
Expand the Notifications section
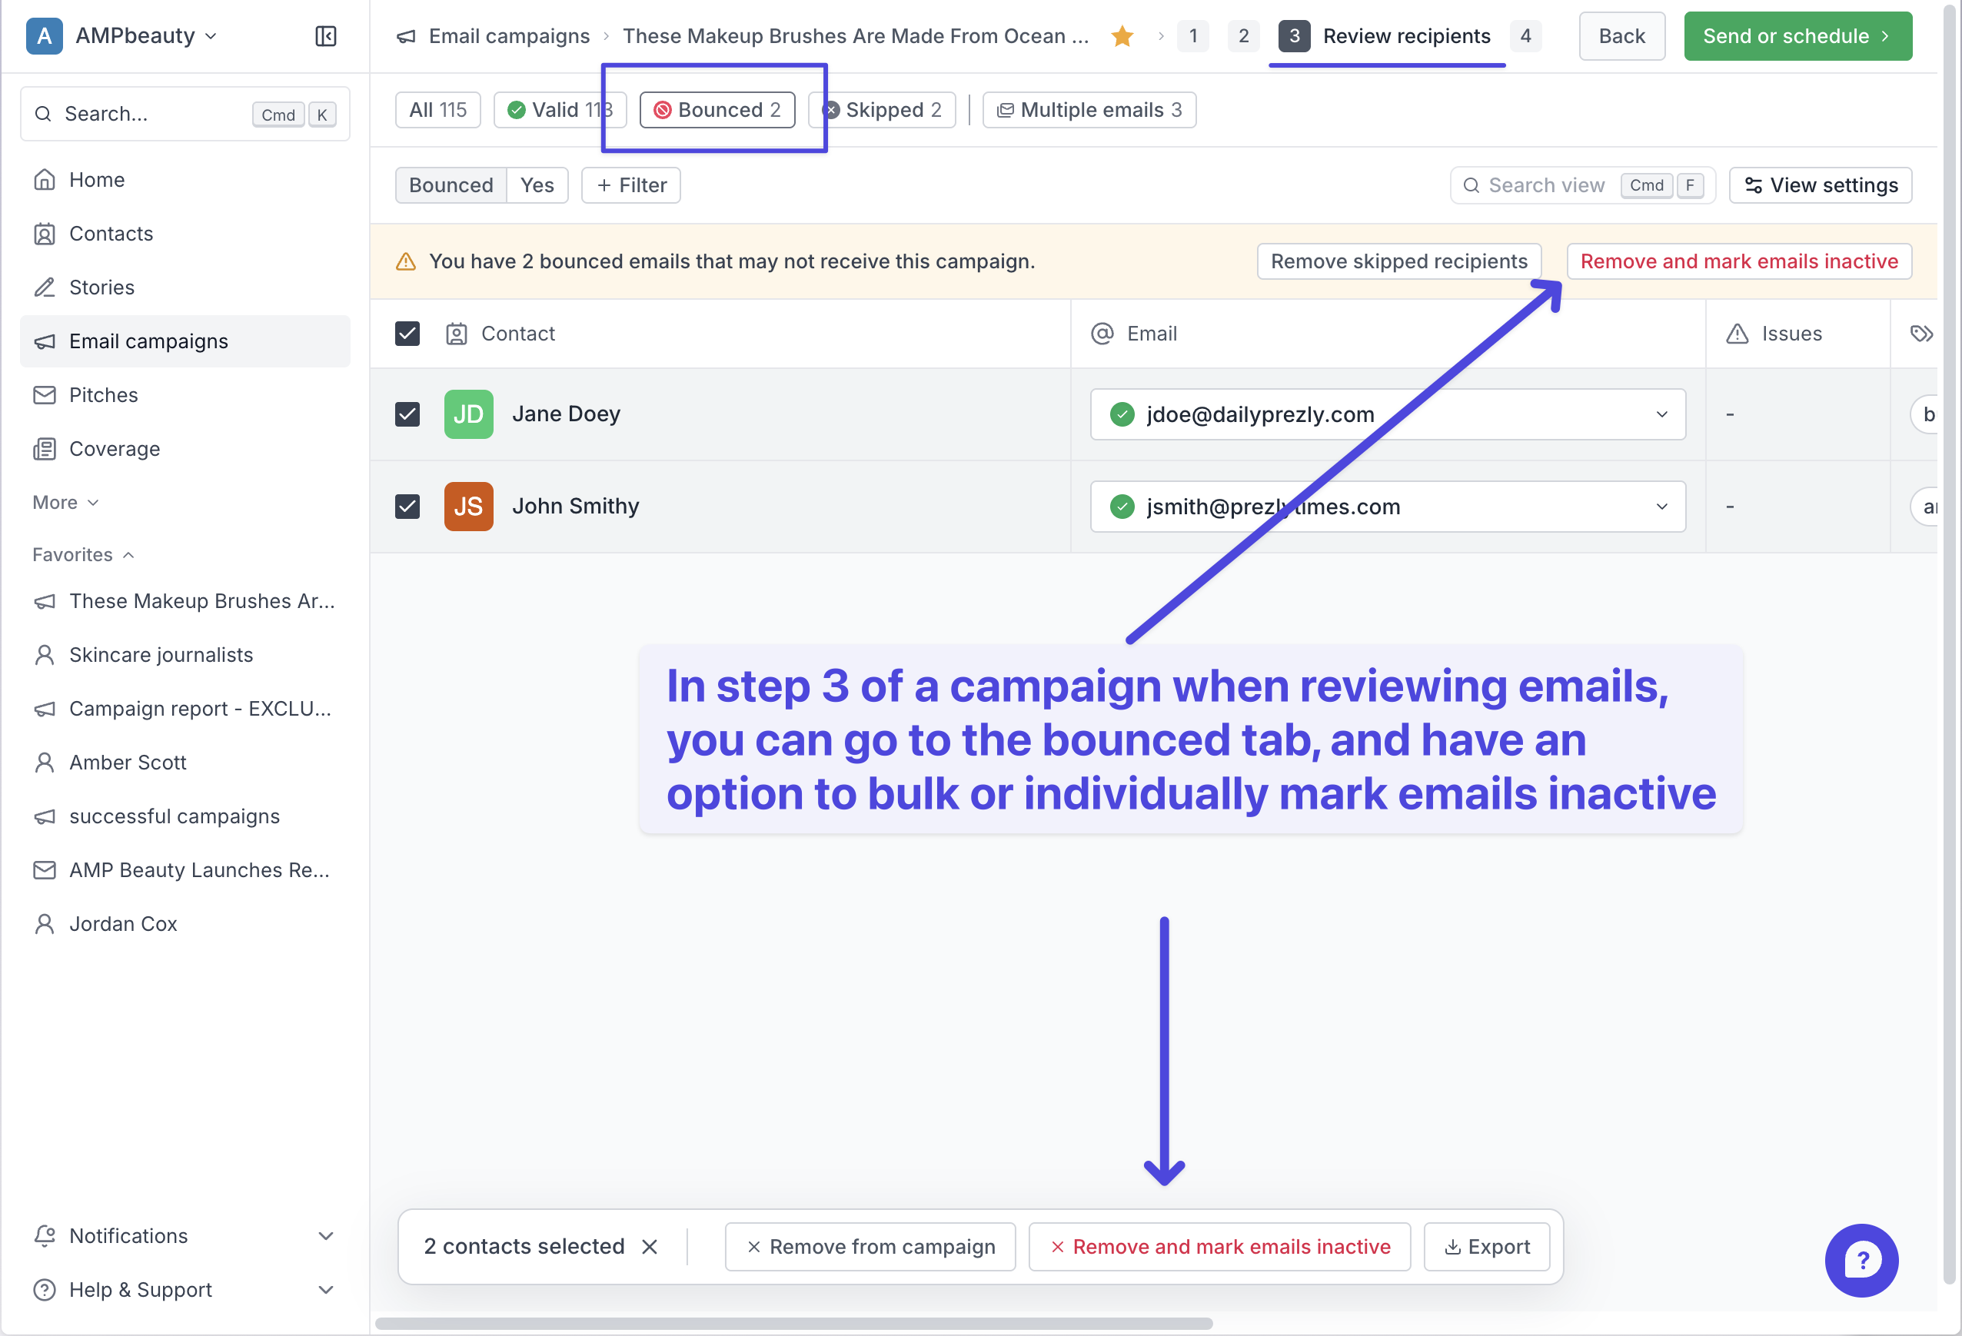point(325,1235)
